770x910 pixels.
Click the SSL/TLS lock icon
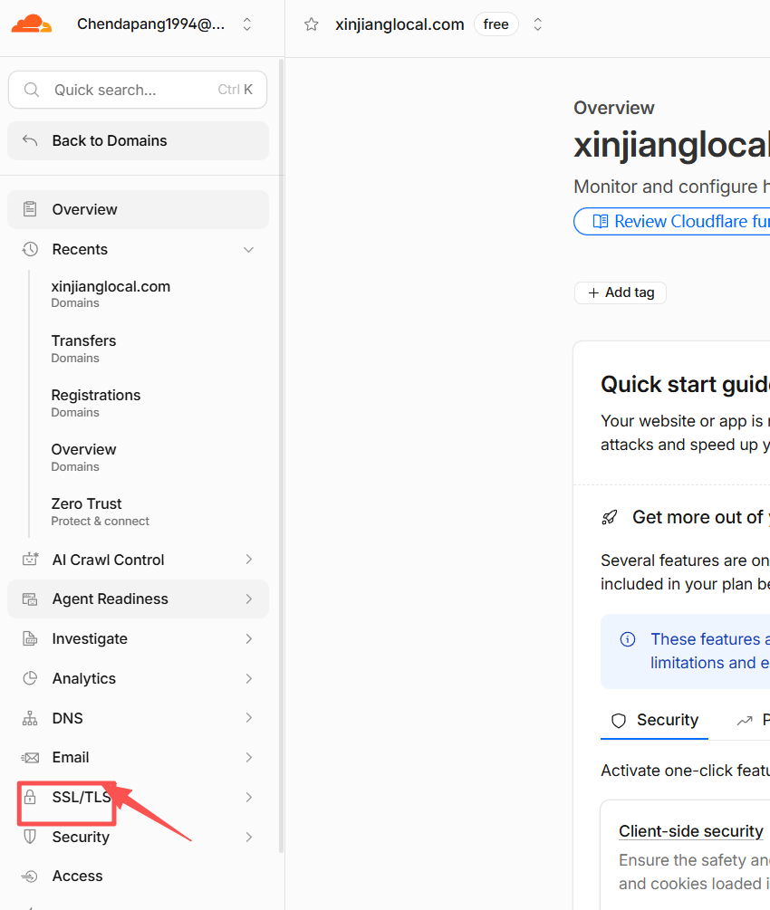[x=30, y=797]
